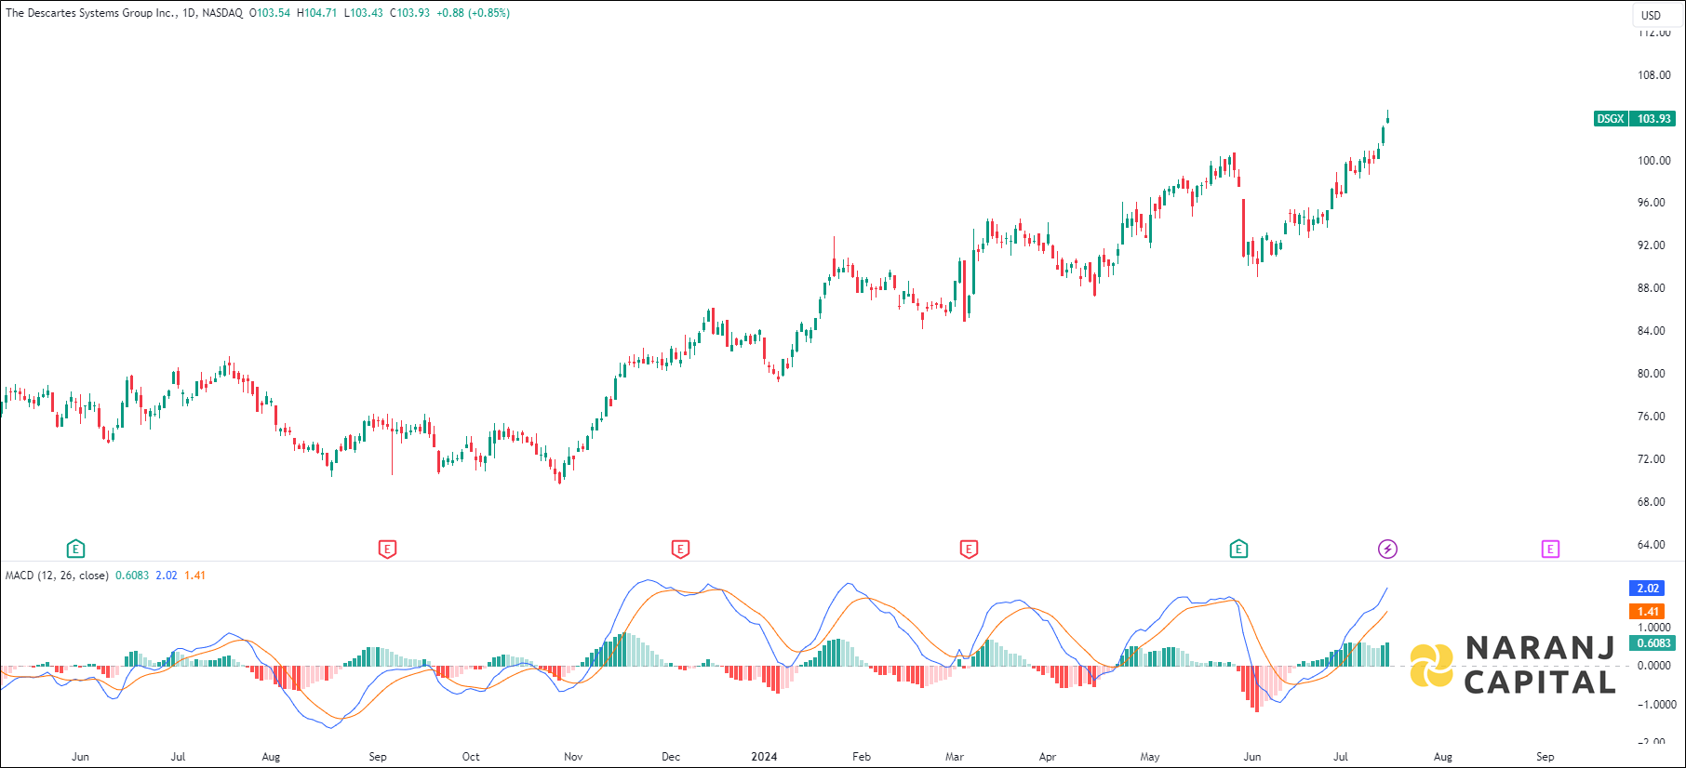This screenshot has height=768, width=1686.
Task: Select The Descartes Systems Group Inc. title
Action: click(x=91, y=13)
